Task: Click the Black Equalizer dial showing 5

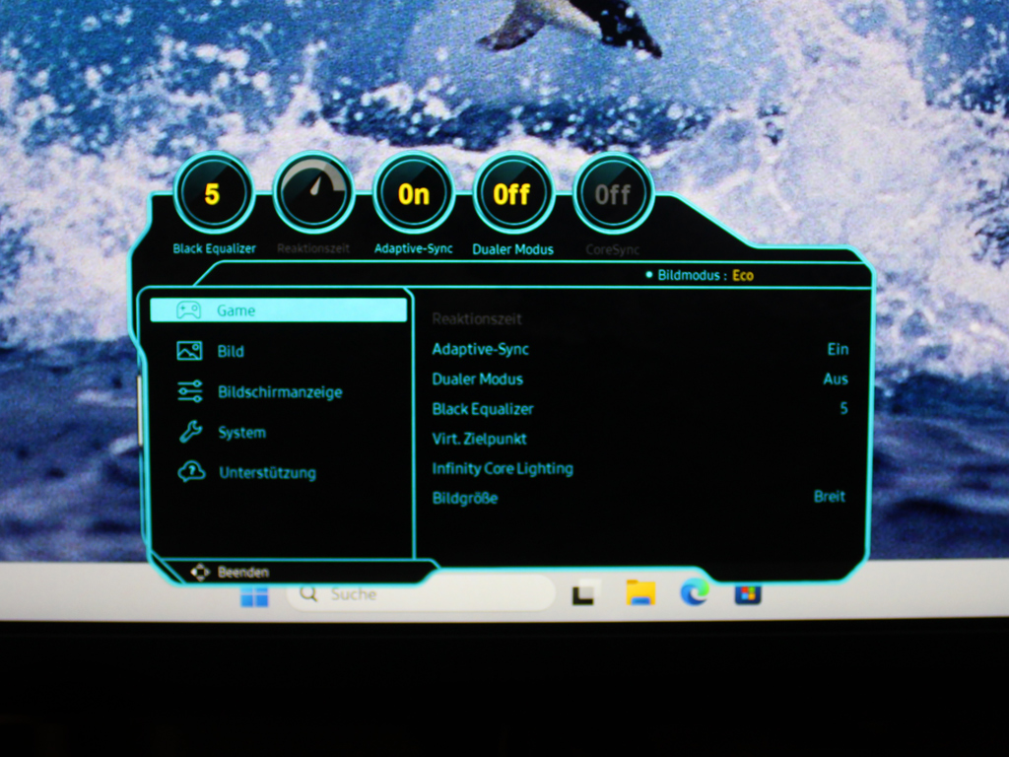Action: coord(213,194)
